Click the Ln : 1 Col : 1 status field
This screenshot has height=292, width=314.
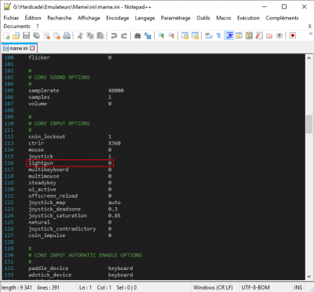click(95, 287)
